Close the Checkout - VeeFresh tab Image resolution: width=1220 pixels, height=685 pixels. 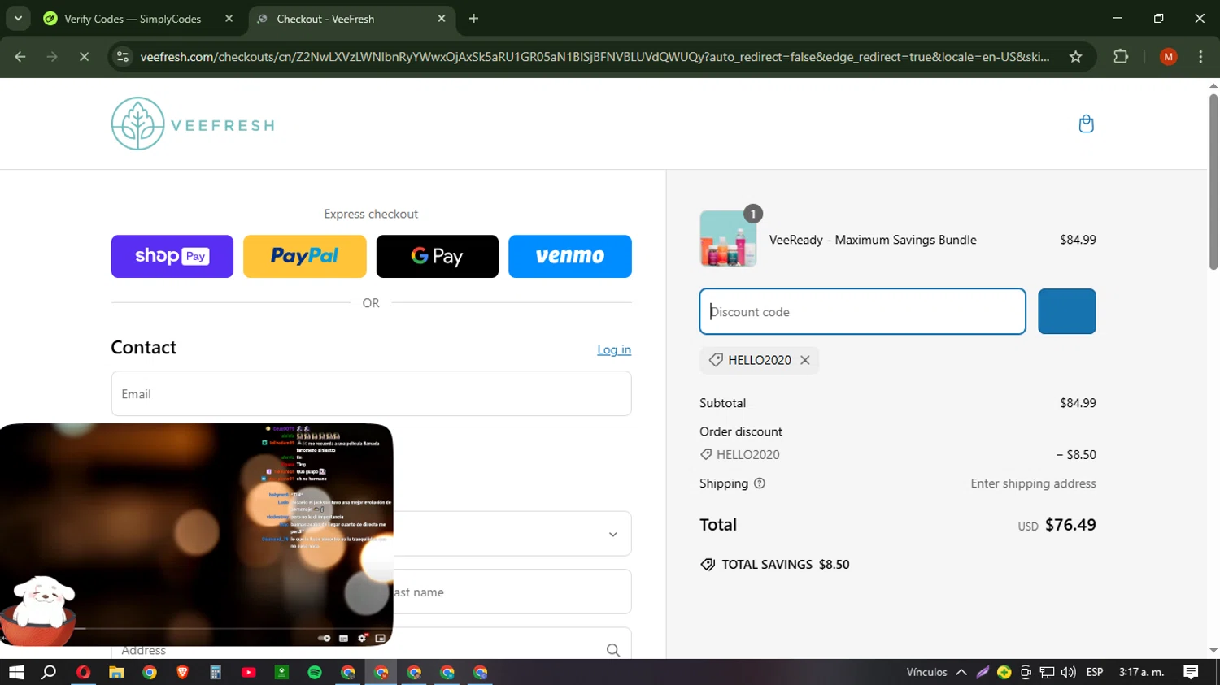tap(442, 18)
